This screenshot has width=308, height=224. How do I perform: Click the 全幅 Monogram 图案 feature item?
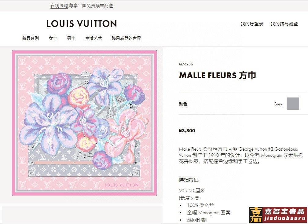click(209, 213)
